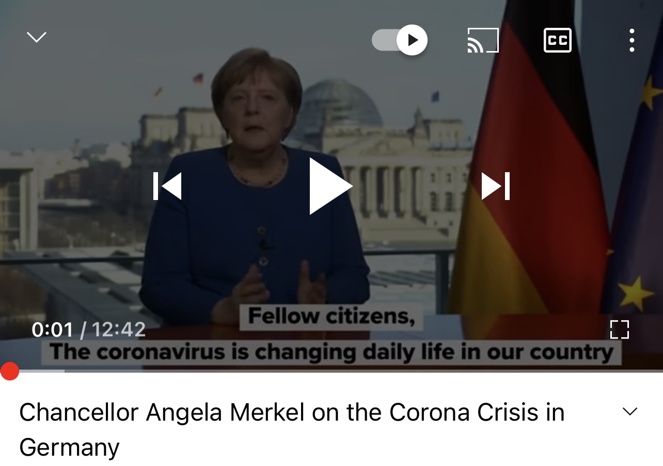Tap the elapsed time 0:01 display
663x466 pixels.
[52, 329]
